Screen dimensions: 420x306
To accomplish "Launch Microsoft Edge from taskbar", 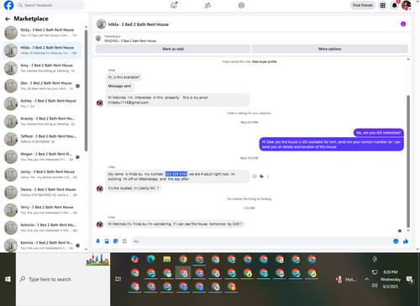I will [151, 259].
